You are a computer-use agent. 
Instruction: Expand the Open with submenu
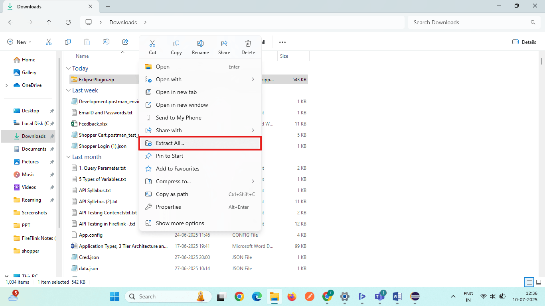(x=200, y=79)
